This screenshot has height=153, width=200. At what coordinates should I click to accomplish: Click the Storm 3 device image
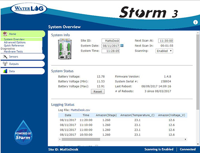coord(65,49)
